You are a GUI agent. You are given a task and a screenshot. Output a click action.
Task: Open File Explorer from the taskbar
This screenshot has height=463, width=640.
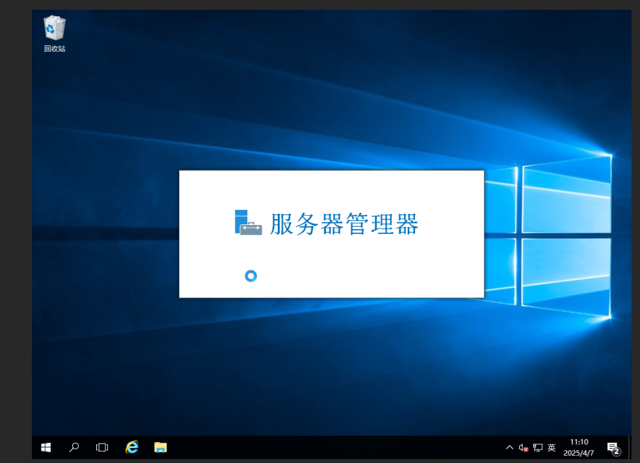[x=161, y=447]
